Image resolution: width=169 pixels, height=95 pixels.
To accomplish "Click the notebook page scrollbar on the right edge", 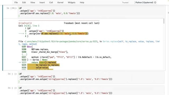I will [168, 13].
